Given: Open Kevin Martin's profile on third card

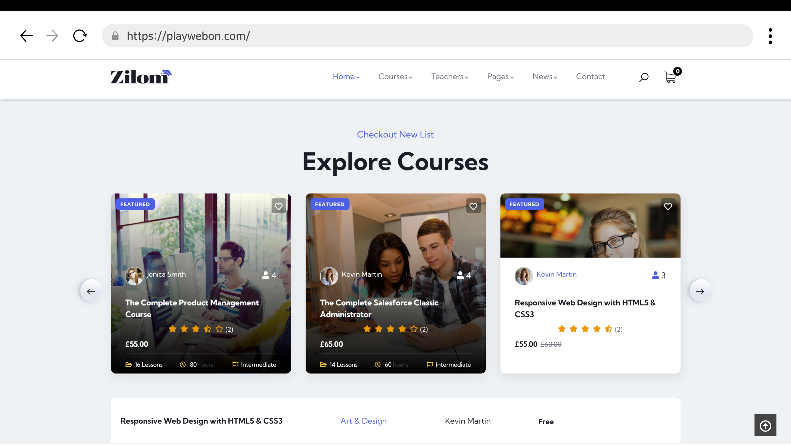Looking at the screenshot, I should [x=556, y=274].
